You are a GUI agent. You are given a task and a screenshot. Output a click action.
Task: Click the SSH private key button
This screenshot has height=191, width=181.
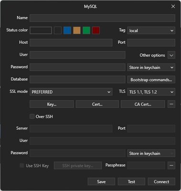(x=78, y=166)
